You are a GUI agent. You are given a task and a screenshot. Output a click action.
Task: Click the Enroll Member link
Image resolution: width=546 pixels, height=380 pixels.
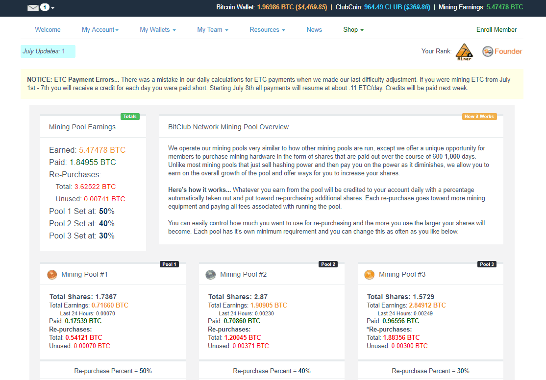(x=496, y=30)
